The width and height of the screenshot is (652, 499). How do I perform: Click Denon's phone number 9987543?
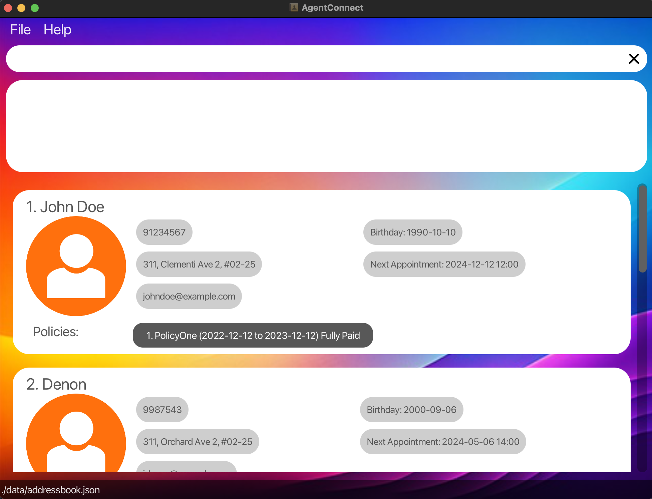pos(162,410)
